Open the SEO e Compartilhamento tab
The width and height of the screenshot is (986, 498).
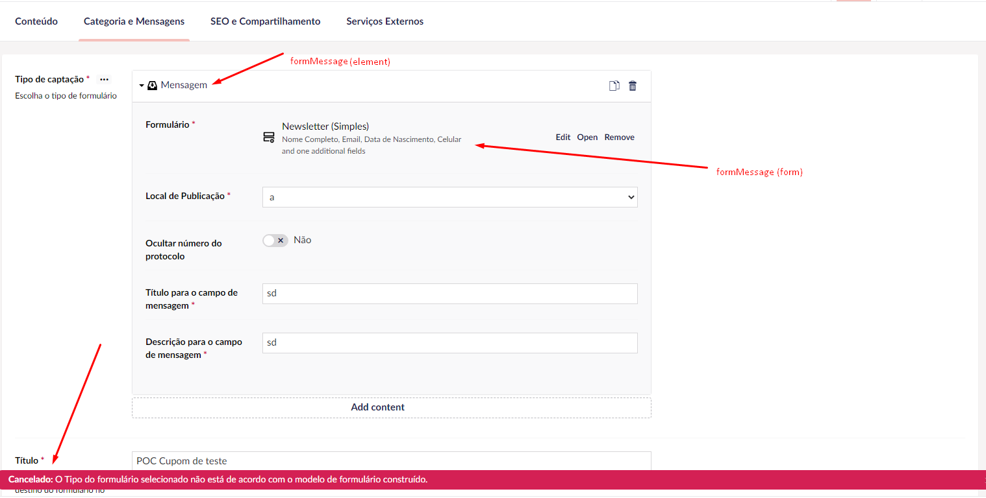(x=265, y=21)
